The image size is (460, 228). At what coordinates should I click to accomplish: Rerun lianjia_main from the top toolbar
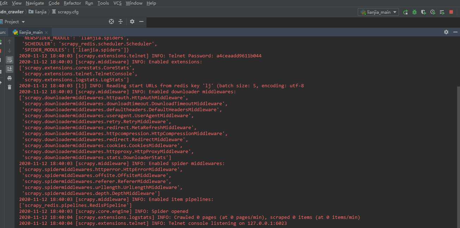(x=406, y=12)
